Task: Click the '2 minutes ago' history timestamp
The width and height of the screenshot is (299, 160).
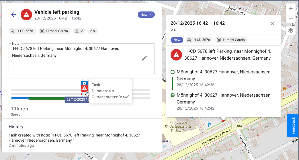Action: pyautogui.click(x=21, y=145)
